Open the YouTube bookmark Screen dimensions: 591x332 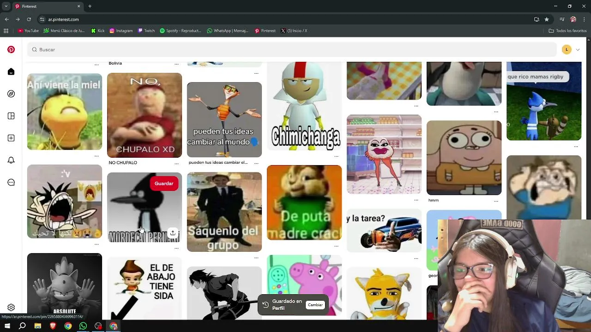click(x=28, y=31)
